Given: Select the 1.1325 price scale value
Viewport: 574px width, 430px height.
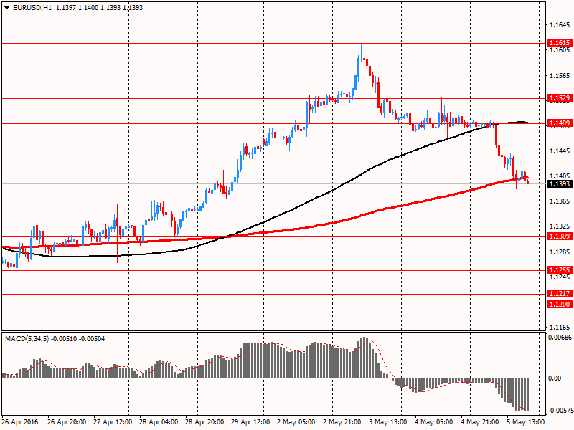Looking at the screenshot, I should tap(560, 226).
